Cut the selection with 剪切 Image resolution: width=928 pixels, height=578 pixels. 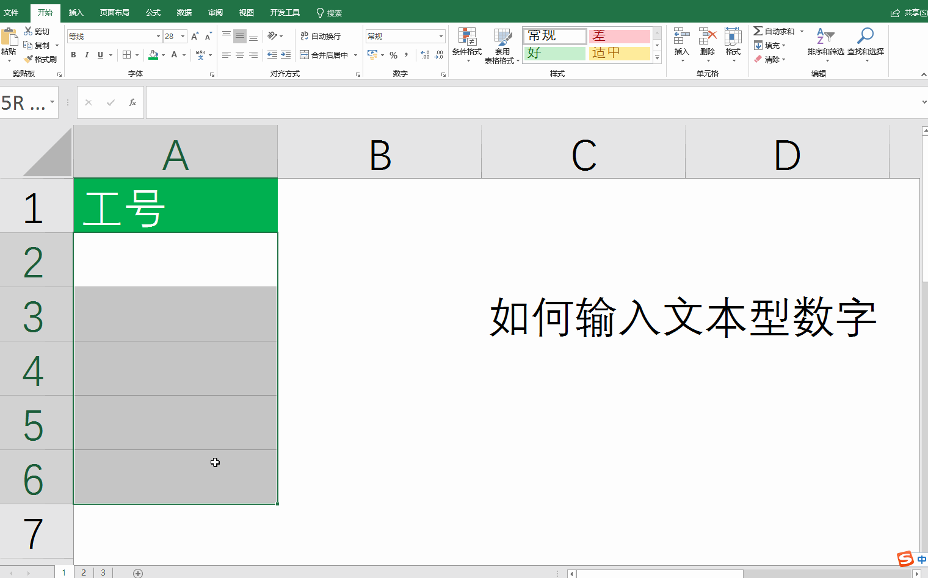[x=37, y=31]
